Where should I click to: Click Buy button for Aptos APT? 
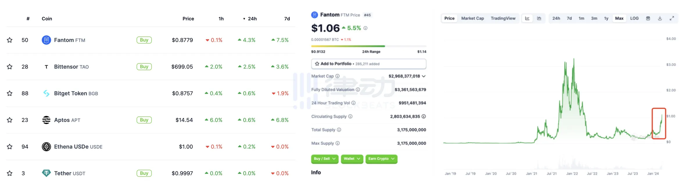144,120
